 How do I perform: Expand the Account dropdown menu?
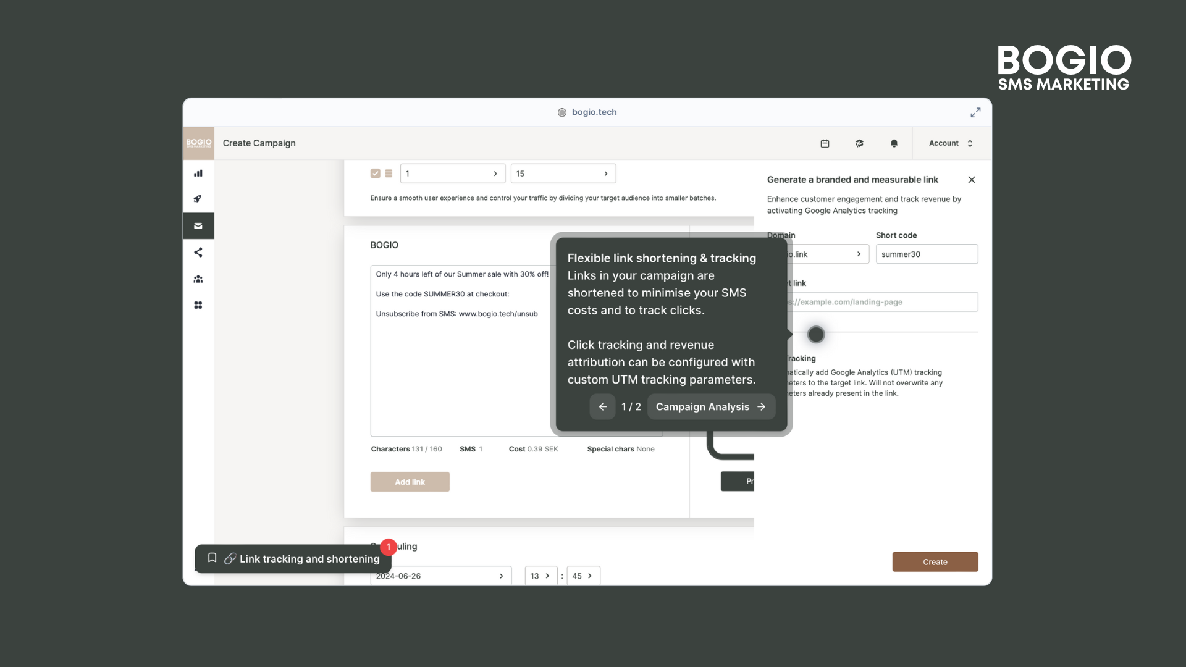(951, 143)
